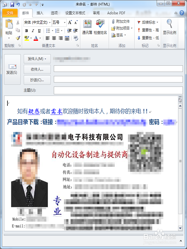
Task: Click the Paste clipboard icon
Action: pyautogui.click(x=9, y=24)
